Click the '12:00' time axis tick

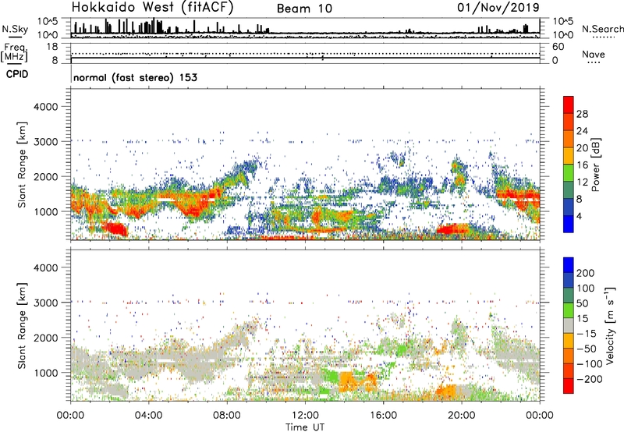[x=305, y=416]
